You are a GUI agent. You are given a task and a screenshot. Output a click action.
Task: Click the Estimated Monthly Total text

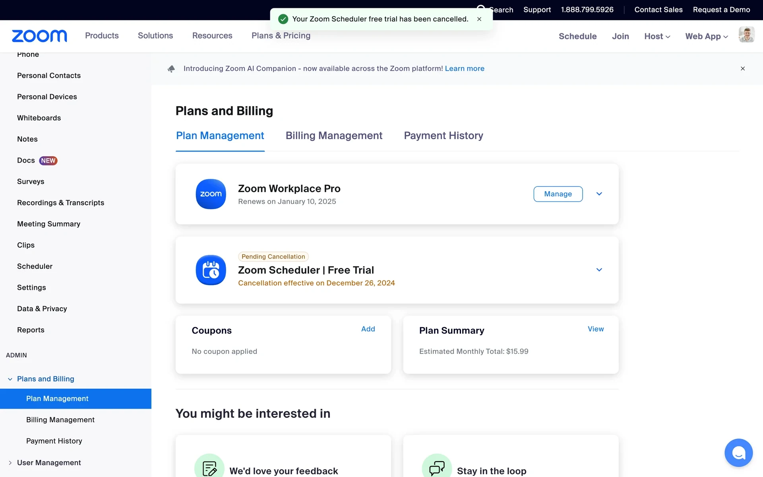(x=474, y=351)
